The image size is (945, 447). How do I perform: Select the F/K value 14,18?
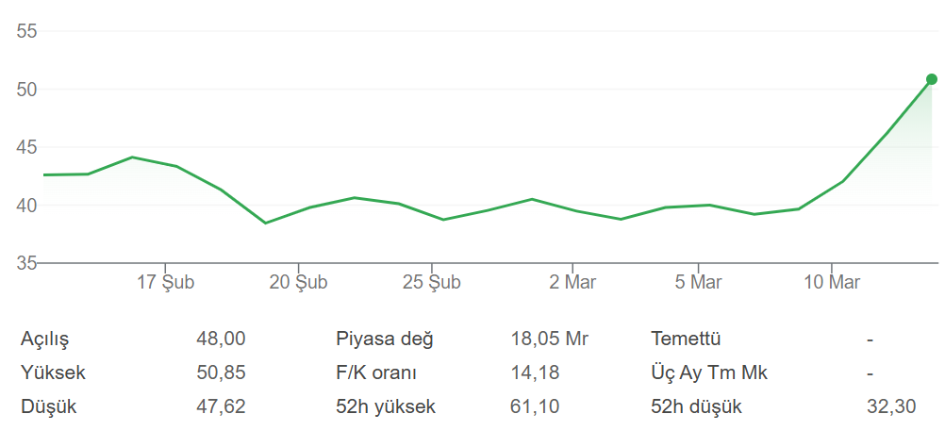[535, 373]
